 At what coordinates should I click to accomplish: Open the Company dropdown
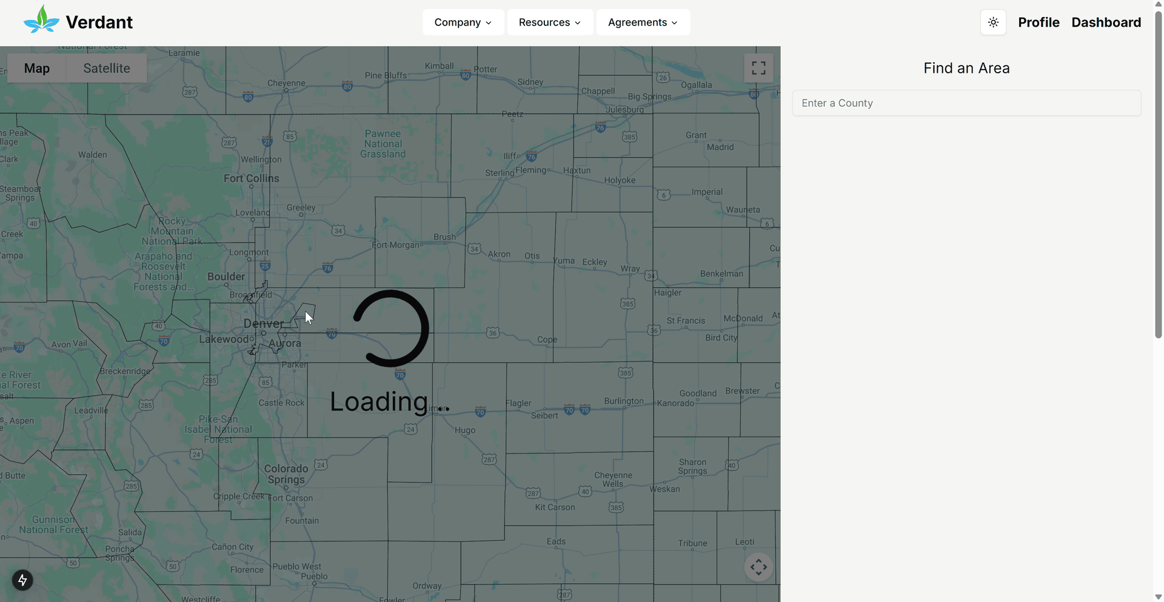click(463, 22)
